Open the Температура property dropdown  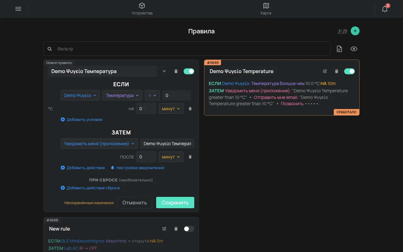[x=122, y=95]
